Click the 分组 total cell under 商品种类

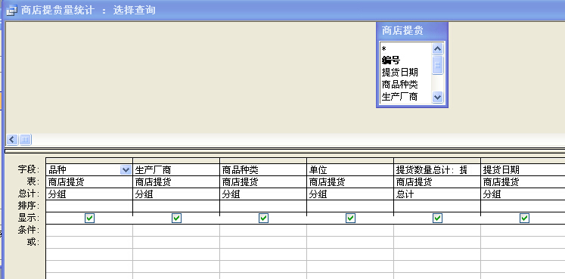click(263, 194)
